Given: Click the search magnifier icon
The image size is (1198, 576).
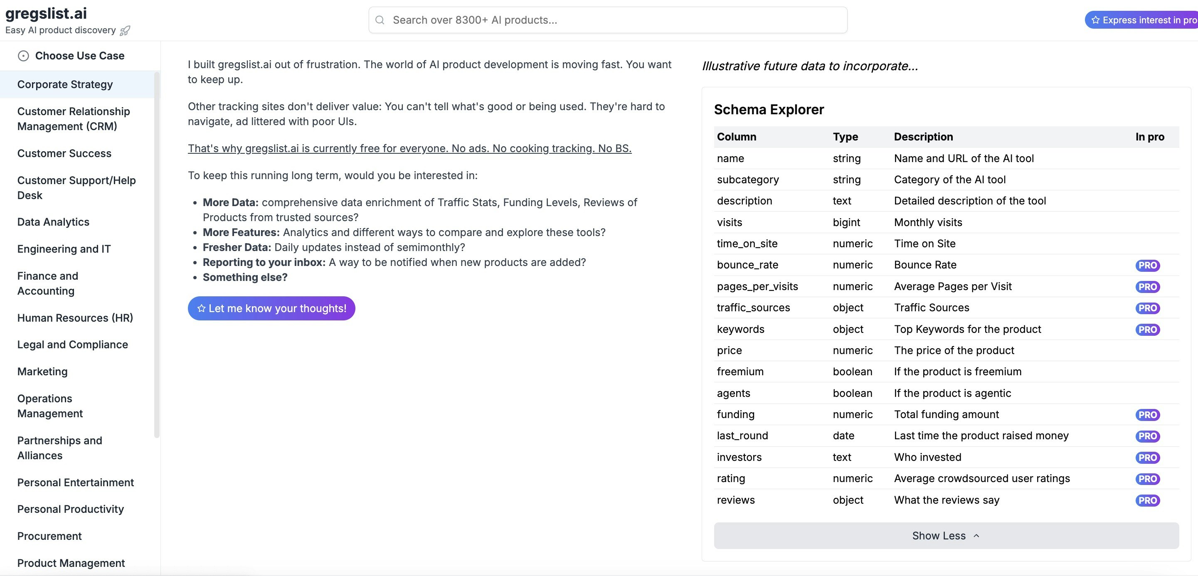Looking at the screenshot, I should 380,20.
